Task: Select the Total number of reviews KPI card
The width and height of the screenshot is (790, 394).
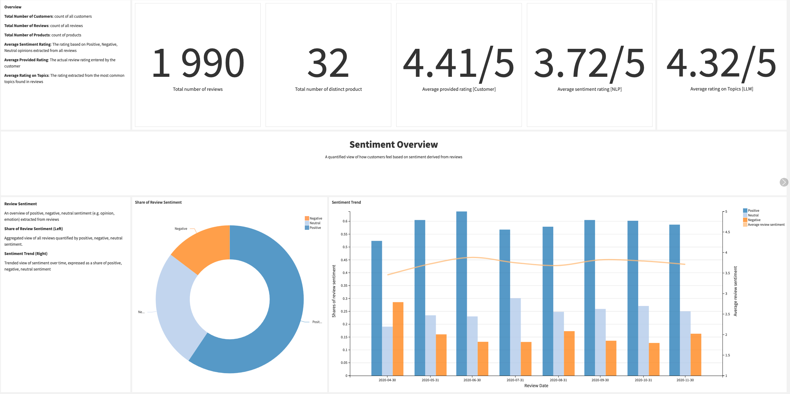Action: 198,64
